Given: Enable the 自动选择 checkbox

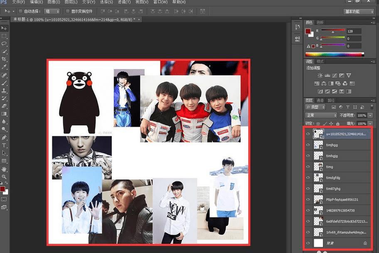Looking at the screenshot, I should coord(20,11).
